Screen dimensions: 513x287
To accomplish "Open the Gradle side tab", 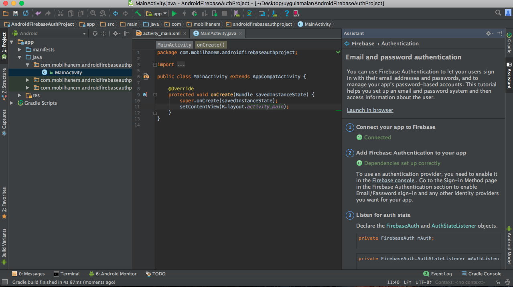I will click(x=509, y=44).
